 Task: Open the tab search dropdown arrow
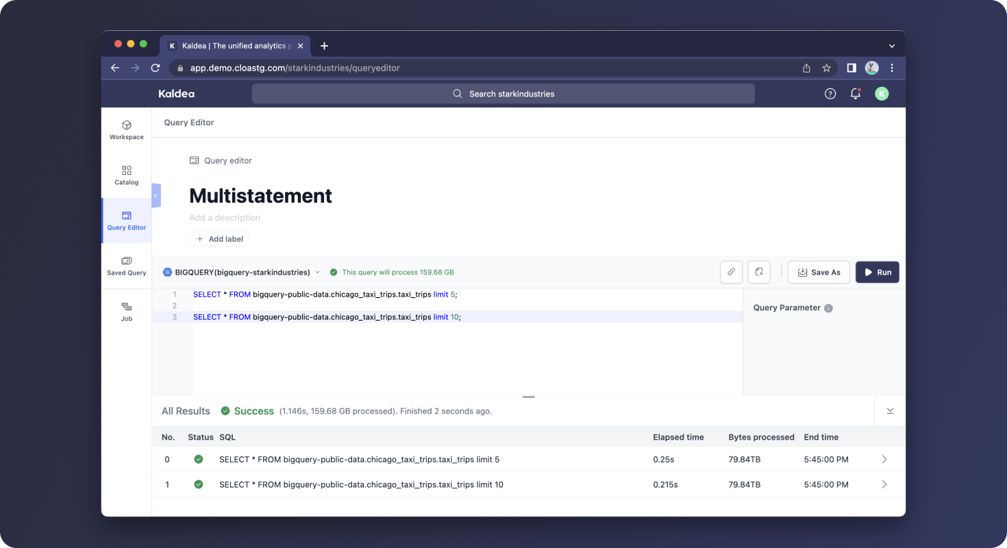click(891, 46)
